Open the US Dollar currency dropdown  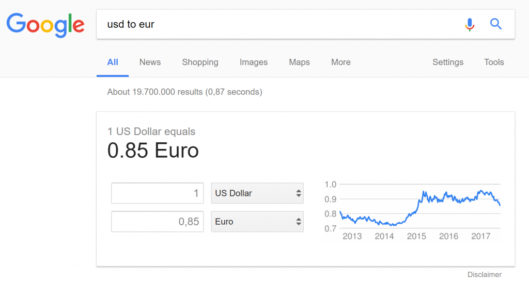coord(257,193)
